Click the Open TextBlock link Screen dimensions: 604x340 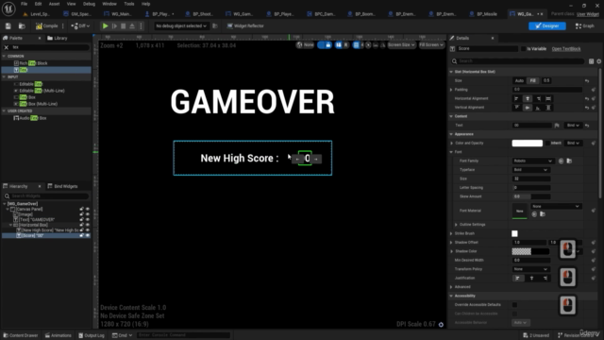coord(566,49)
